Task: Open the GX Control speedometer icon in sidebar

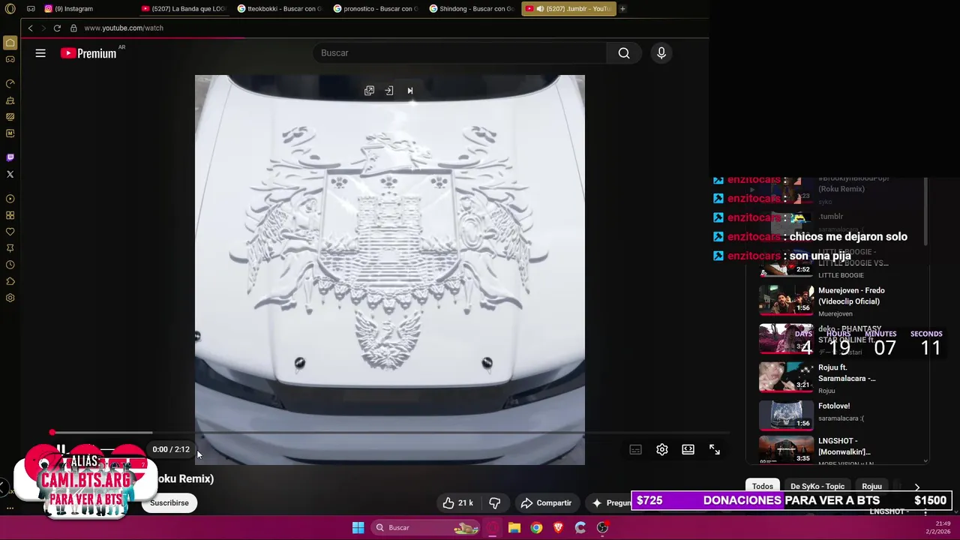Action: point(10,83)
